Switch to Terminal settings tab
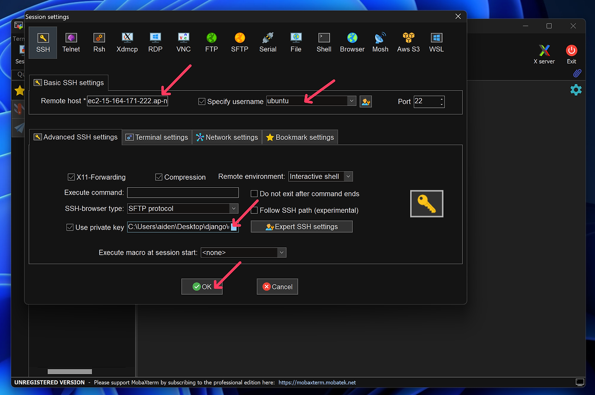 pyautogui.click(x=157, y=138)
